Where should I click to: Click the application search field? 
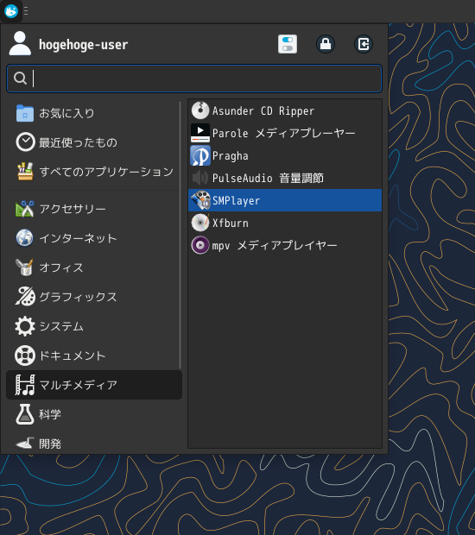[x=194, y=79]
